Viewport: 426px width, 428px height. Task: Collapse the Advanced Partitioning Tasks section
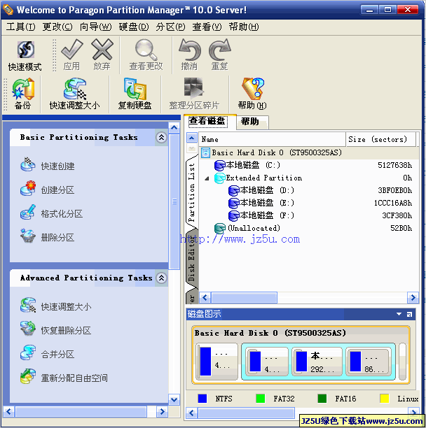(x=161, y=278)
